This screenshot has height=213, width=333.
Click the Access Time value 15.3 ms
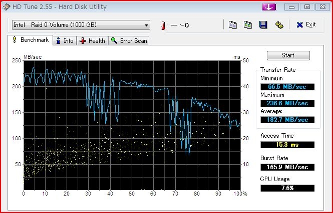click(x=287, y=145)
